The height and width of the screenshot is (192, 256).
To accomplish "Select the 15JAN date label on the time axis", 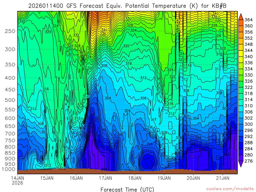I will click(47, 178).
